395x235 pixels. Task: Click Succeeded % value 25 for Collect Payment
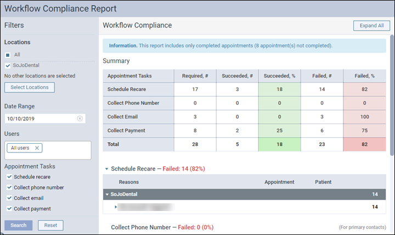click(x=279, y=131)
